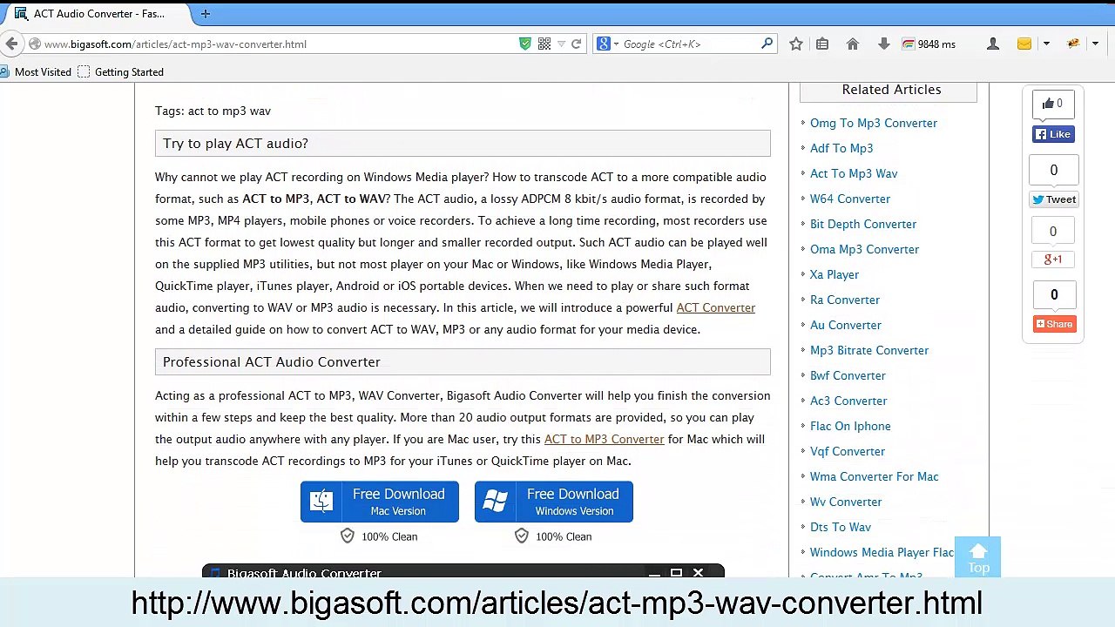
Task: Follow the ACT Converter hyperlink in the article
Action: (x=716, y=307)
